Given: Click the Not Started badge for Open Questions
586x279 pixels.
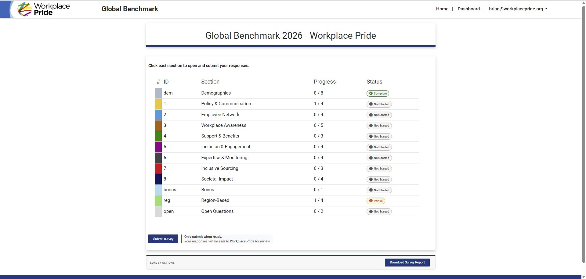Looking at the screenshot, I should click(379, 211).
